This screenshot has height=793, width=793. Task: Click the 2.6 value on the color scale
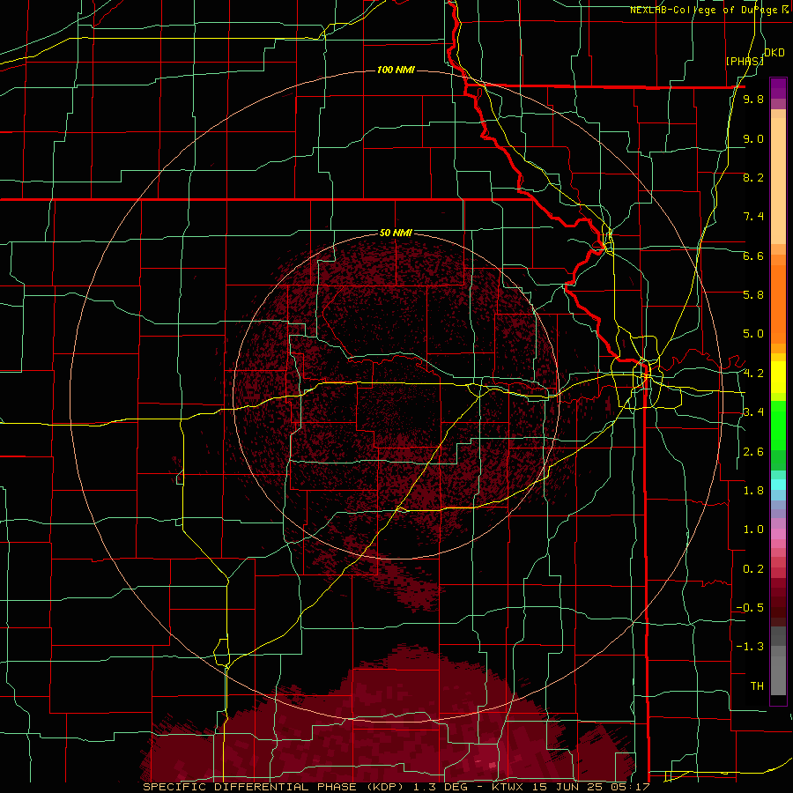tap(753, 452)
